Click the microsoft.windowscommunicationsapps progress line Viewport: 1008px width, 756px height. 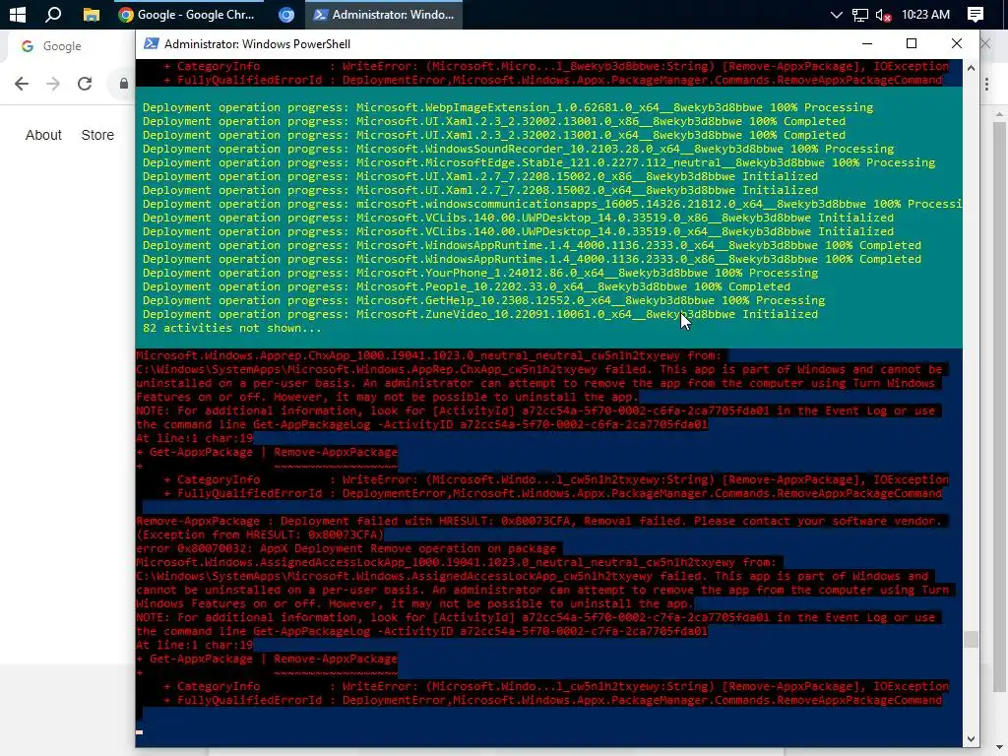pyautogui.click(x=552, y=205)
